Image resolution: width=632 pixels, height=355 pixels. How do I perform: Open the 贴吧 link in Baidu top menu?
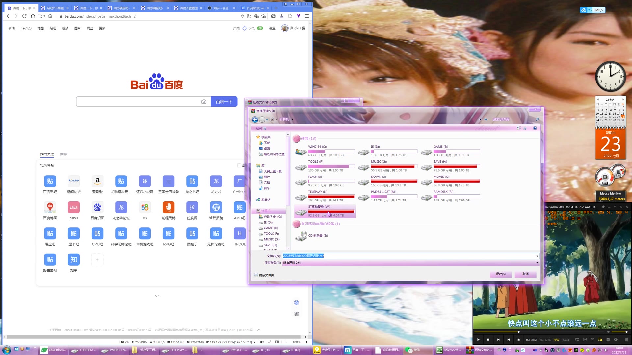coord(53,28)
